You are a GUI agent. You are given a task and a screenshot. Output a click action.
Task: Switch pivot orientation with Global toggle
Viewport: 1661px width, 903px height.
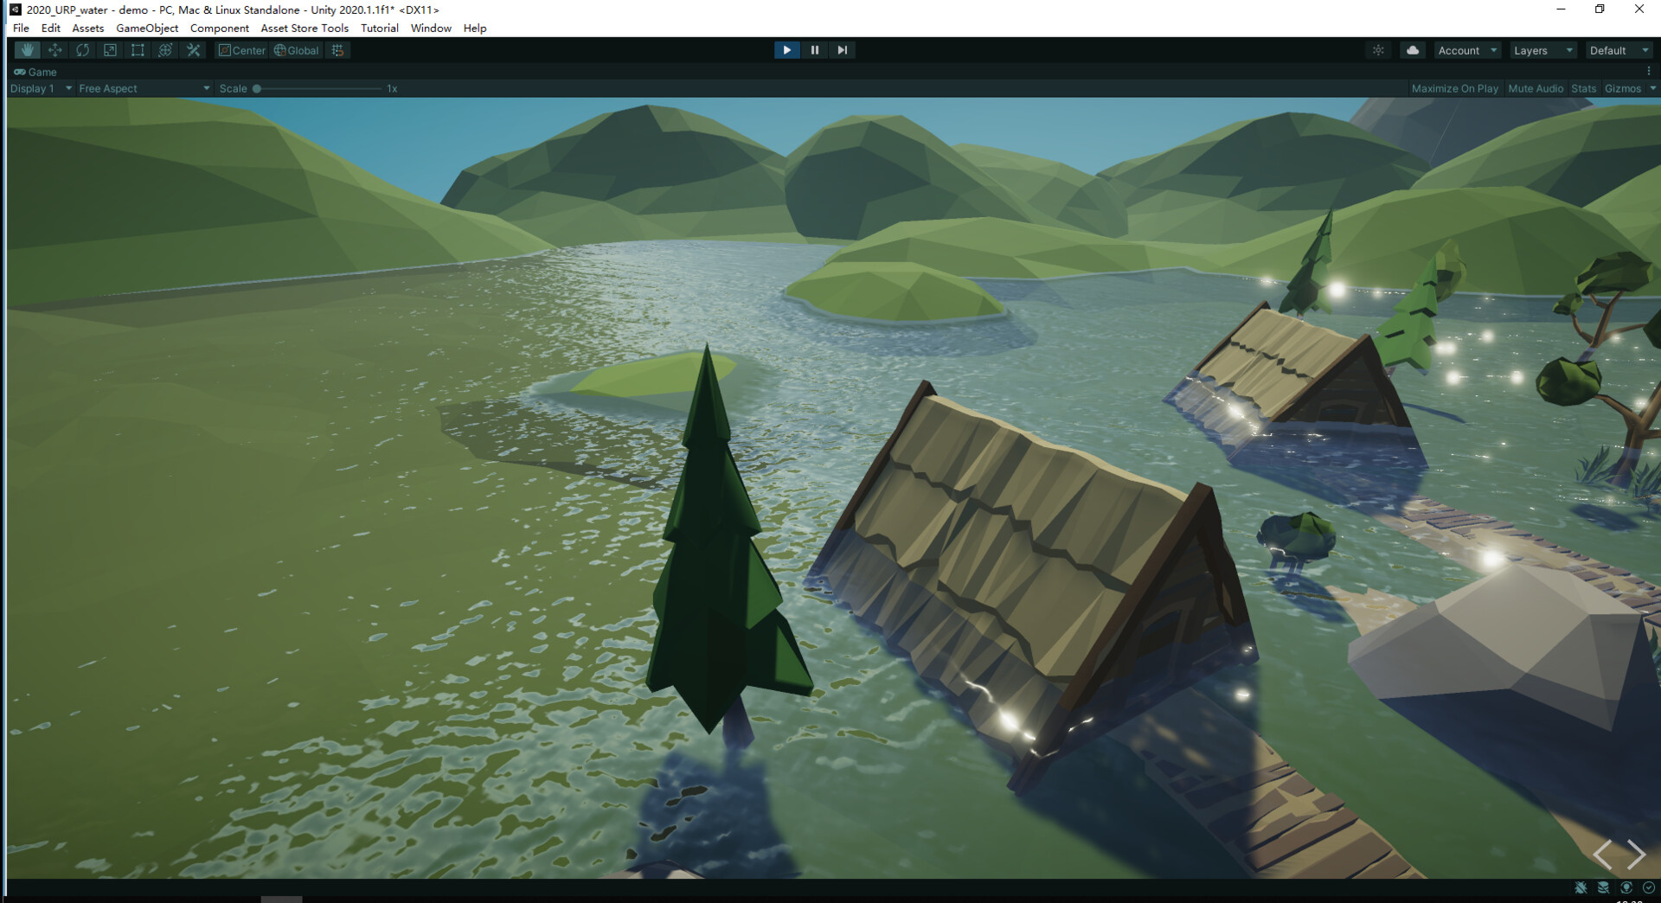(296, 49)
